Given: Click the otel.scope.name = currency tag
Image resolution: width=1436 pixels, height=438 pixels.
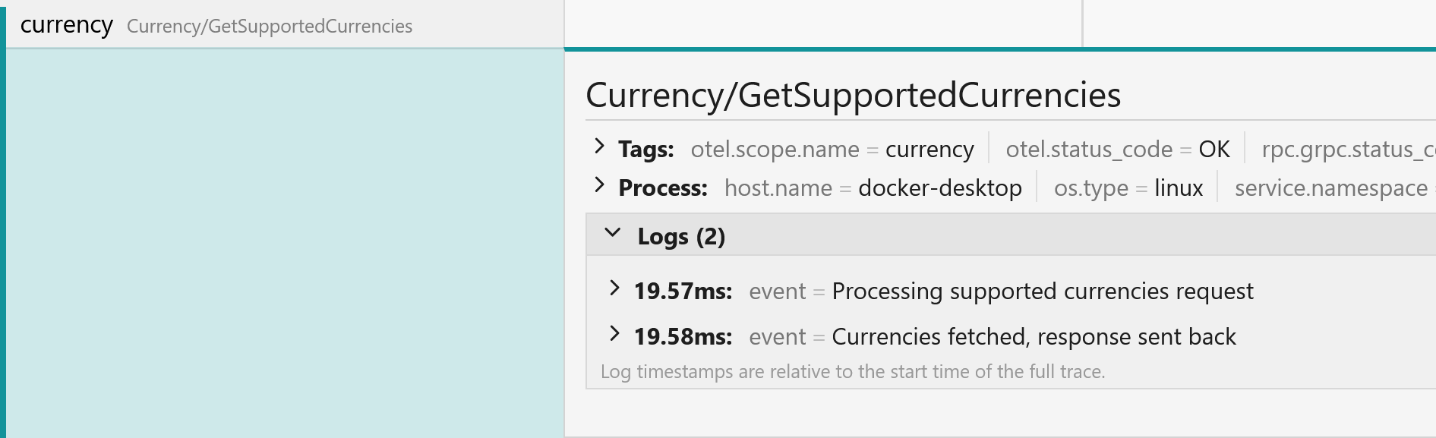Looking at the screenshot, I should tap(832, 150).
